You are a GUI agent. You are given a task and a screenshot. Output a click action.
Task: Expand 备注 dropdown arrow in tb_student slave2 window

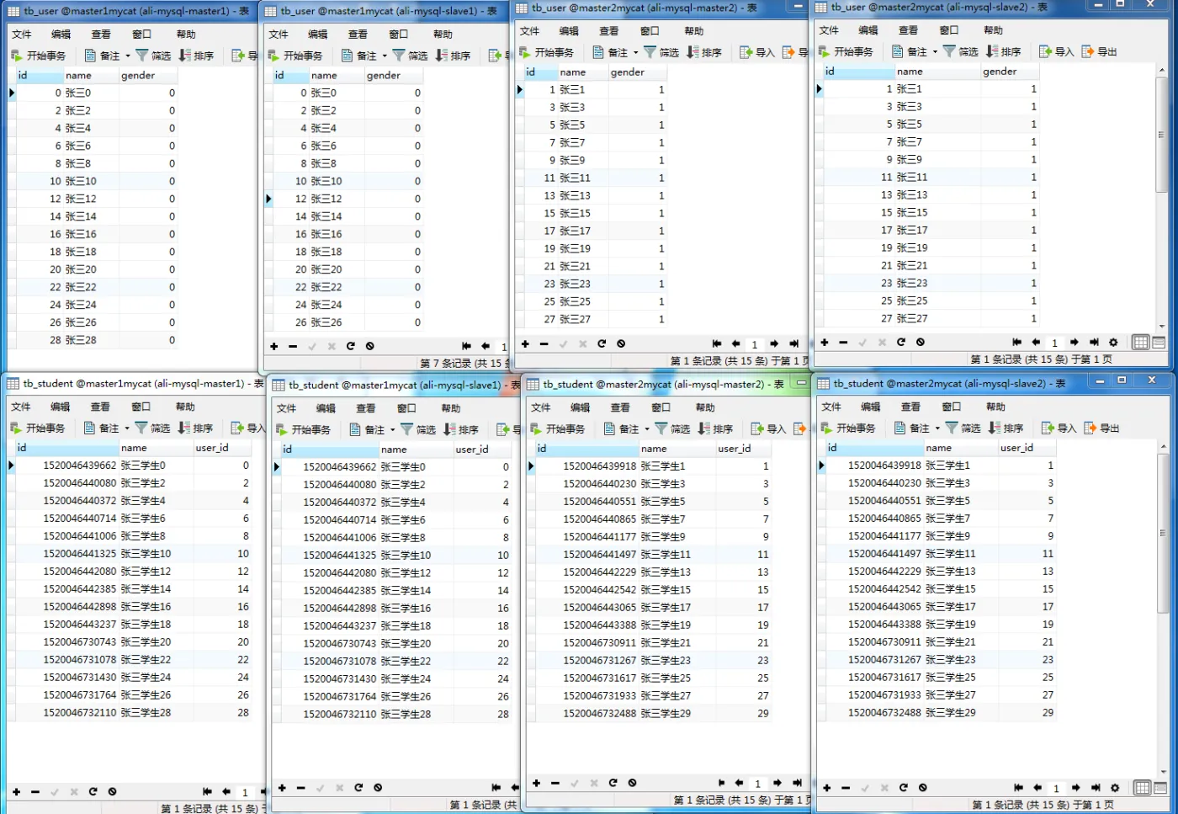(937, 428)
